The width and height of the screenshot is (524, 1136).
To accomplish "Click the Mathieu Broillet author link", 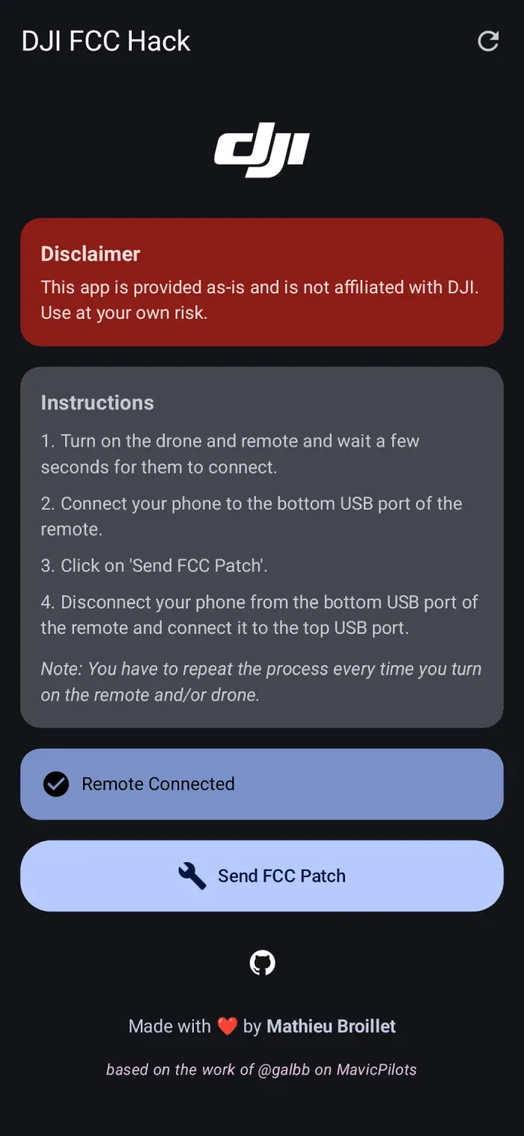I will [331, 1025].
